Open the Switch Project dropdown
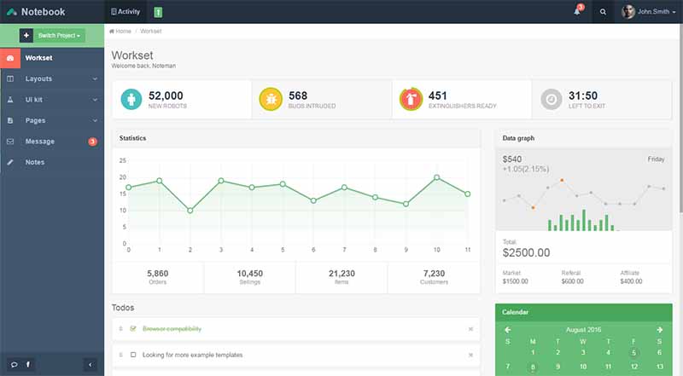This screenshot has width=683, height=376. (x=60, y=36)
